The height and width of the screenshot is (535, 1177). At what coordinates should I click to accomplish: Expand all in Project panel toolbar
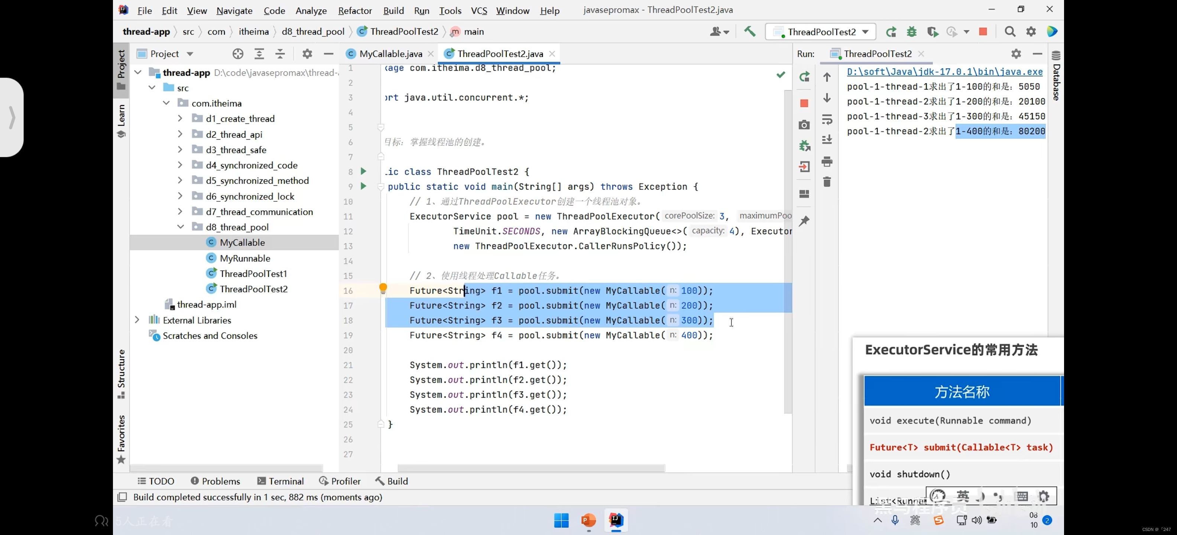click(259, 54)
